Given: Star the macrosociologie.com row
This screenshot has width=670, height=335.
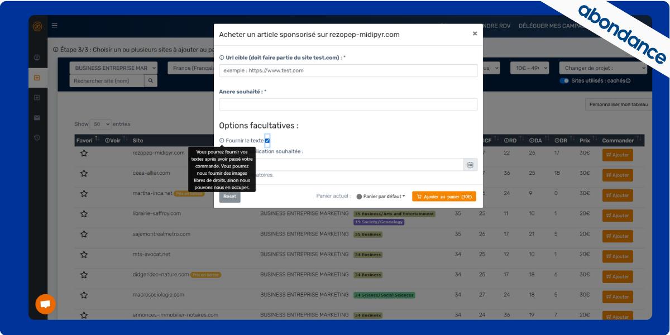Looking at the screenshot, I should [x=84, y=295].
